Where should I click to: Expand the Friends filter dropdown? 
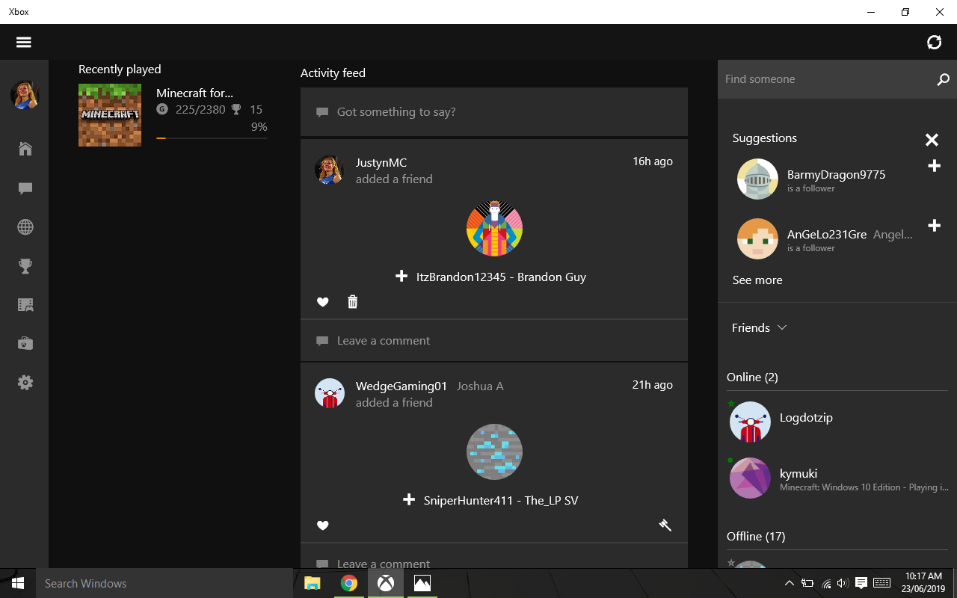(760, 327)
